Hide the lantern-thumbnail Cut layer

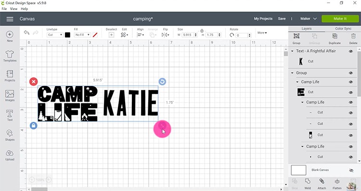tap(351, 135)
